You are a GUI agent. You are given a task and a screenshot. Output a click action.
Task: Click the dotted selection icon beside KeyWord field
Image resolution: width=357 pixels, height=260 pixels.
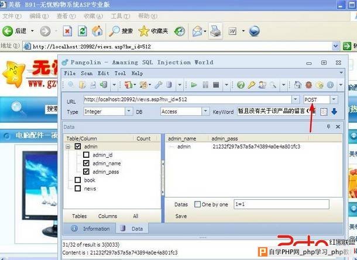[x=324, y=112]
